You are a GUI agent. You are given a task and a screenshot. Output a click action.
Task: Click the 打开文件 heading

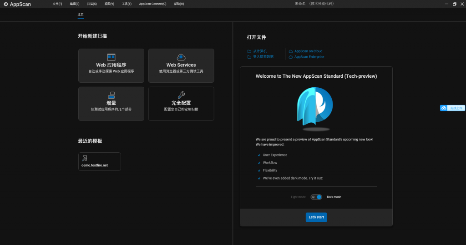[x=257, y=37]
